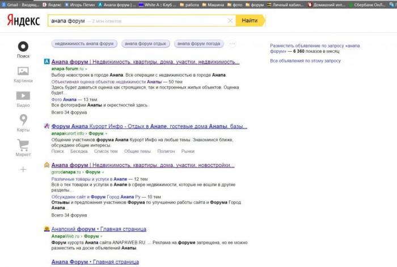
Task: Expand menu arrow next to gorodanapa.ru Форум
Action: pyautogui.click(x=103, y=172)
